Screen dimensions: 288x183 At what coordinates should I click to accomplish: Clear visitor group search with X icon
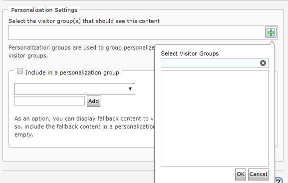pos(263,63)
